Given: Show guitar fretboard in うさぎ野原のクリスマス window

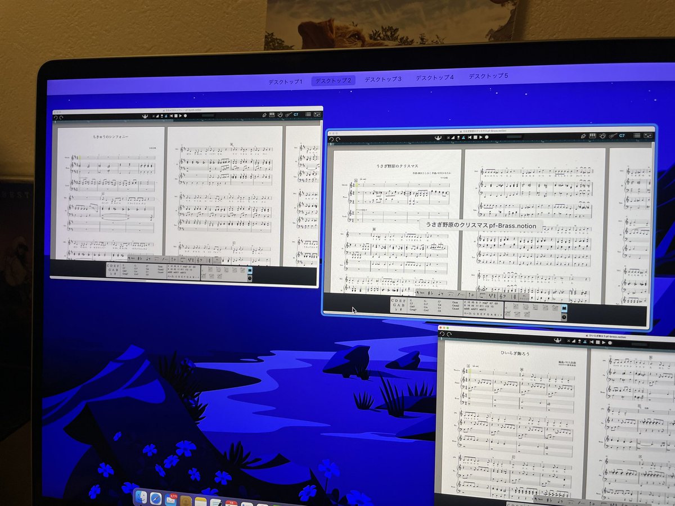Looking at the screenshot, I should pyautogui.click(x=613, y=135).
